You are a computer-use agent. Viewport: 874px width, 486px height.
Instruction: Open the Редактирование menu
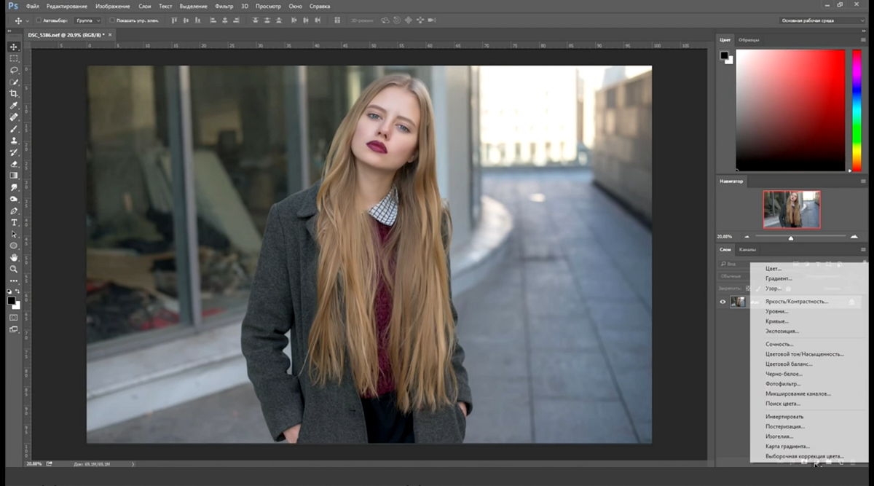(67, 6)
